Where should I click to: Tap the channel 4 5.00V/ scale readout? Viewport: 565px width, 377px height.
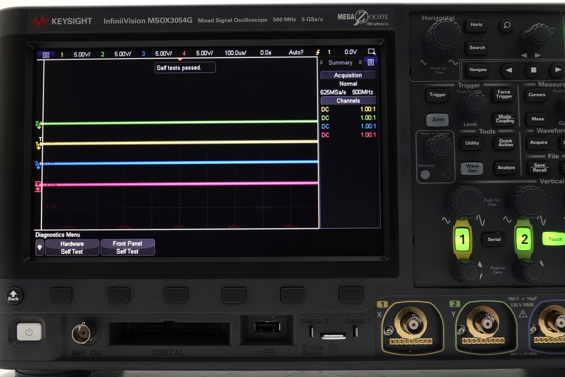pos(204,53)
